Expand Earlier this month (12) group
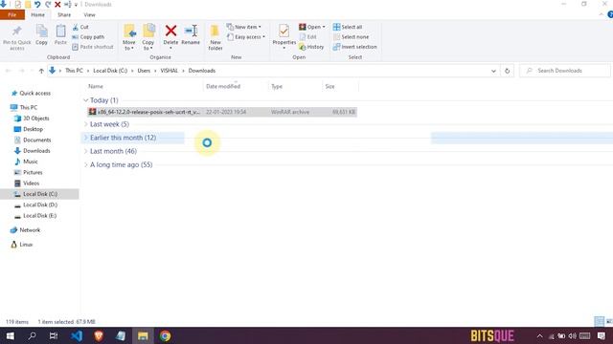The width and height of the screenshot is (613, 344). pyautogui.click(x=85, y=138)
